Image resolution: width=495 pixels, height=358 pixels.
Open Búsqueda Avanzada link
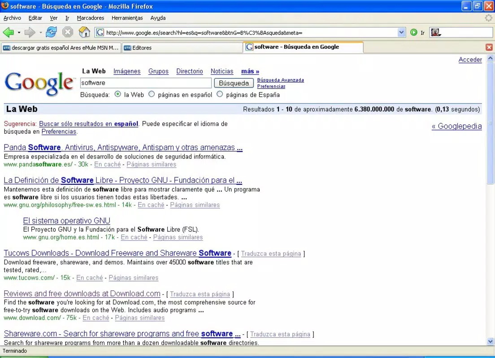(x=280, y=80)
